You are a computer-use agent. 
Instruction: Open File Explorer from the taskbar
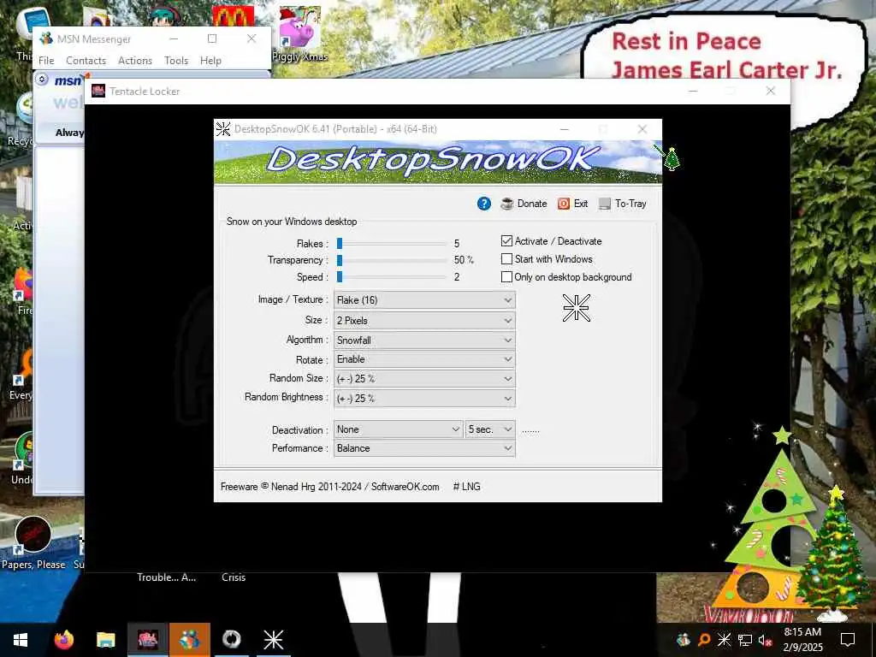105,640
